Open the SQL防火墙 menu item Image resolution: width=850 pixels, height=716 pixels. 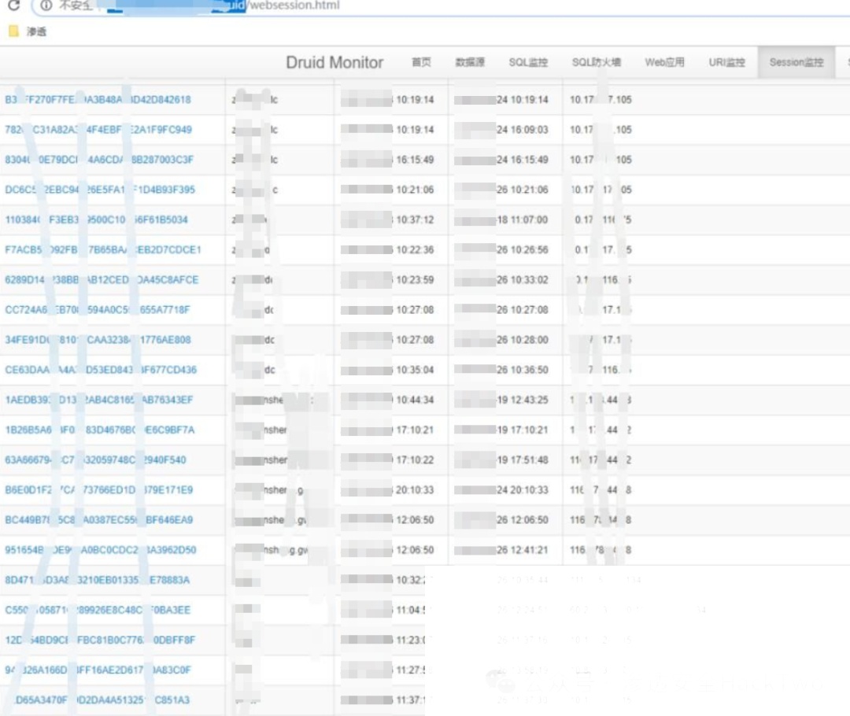(x=597, y=62)
